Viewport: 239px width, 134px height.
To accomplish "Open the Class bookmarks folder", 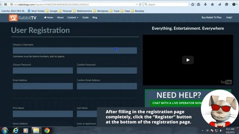I will (125, 11).
